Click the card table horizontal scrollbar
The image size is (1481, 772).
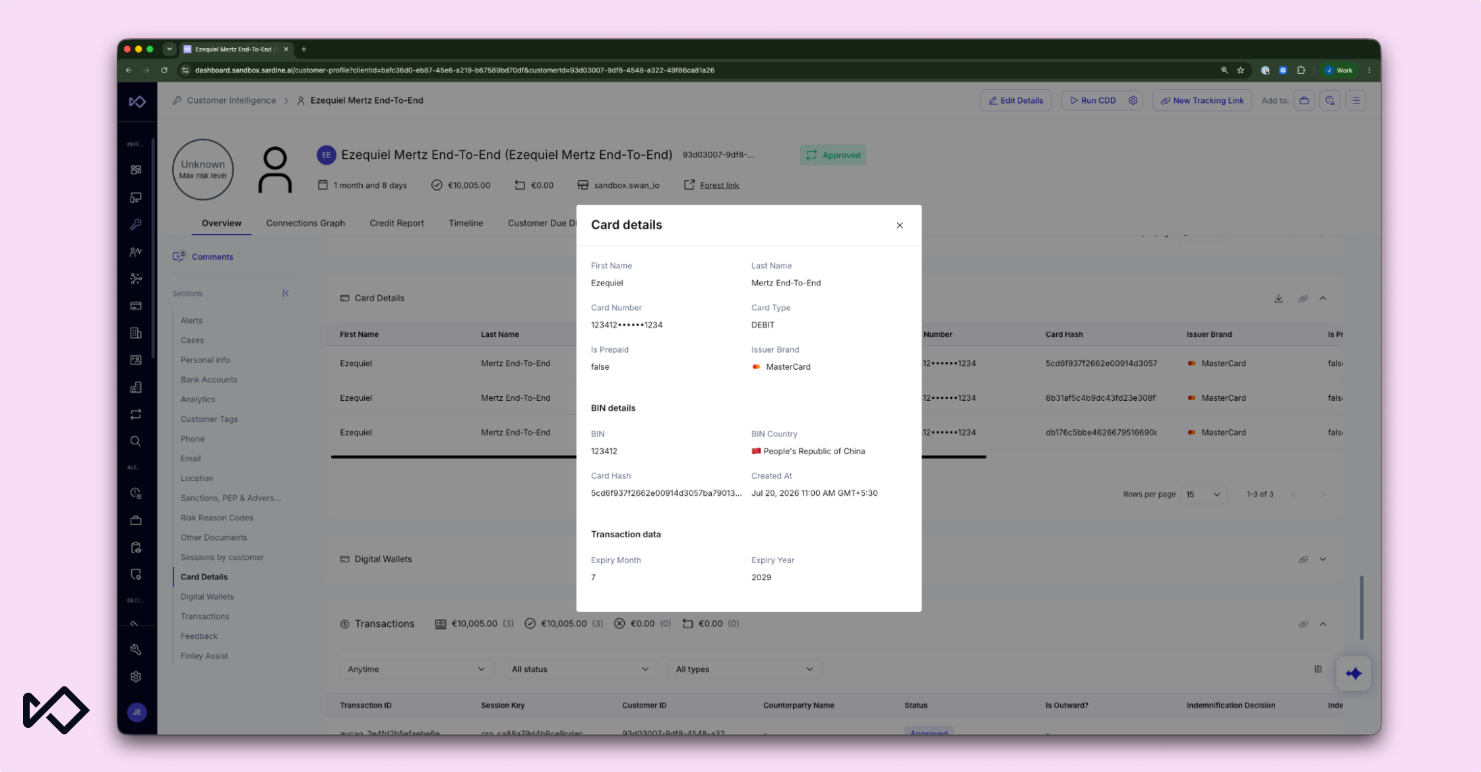[658, 456]
